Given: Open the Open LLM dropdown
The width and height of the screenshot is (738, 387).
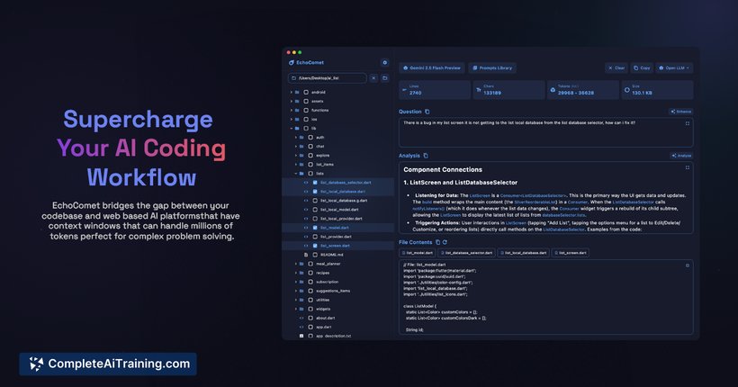Looking at the screenshot, I should tap(674, 68).
